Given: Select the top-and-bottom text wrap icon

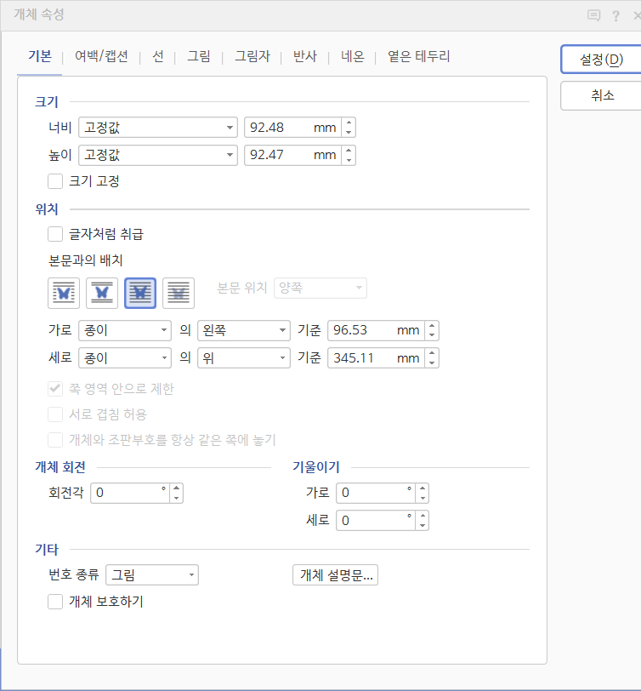Looking at the screenshot, I should click(102, 293).
